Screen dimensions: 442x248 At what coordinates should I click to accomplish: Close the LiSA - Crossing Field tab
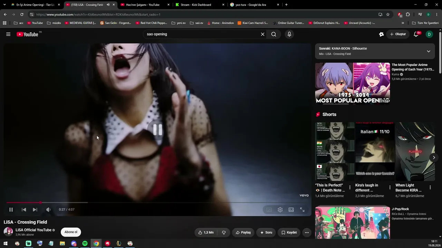tap(114, 5)
